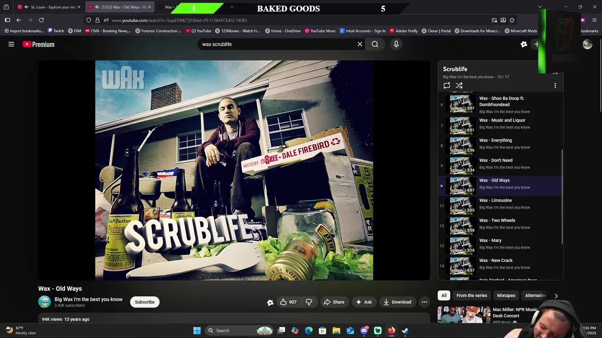Clear the search box with the X icon
Image resolution: width=602 pixels, height=338 pixels.
[x=360, y=44]
